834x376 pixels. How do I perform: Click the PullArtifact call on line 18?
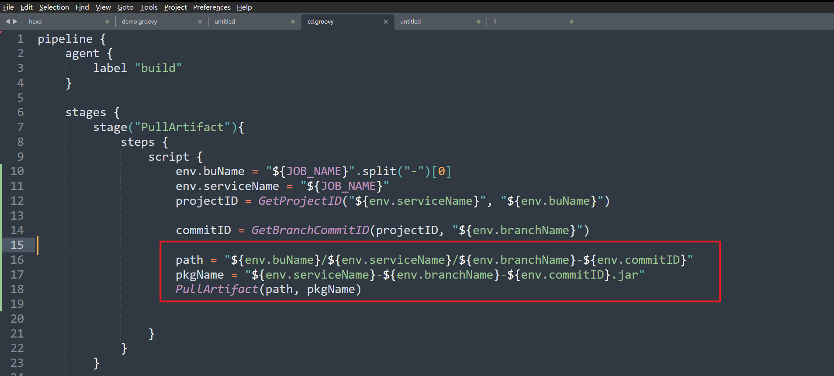pos(217,289)
